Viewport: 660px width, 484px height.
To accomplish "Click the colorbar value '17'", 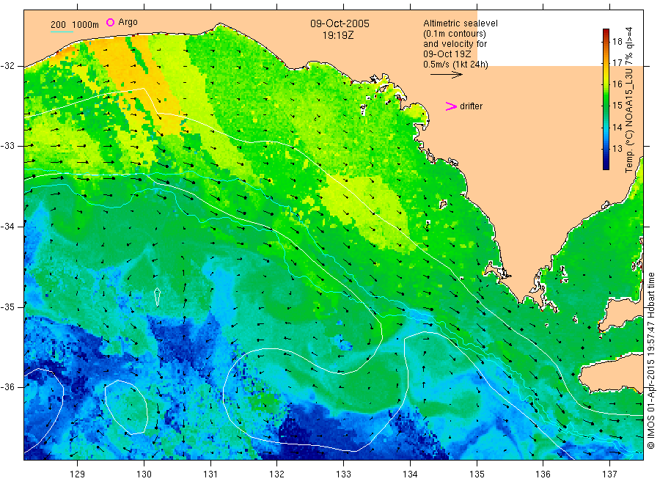I will coord(617,63).
